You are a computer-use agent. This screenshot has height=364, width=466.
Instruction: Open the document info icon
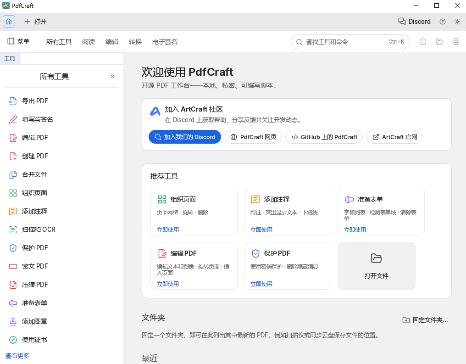(x=422, y=42)
